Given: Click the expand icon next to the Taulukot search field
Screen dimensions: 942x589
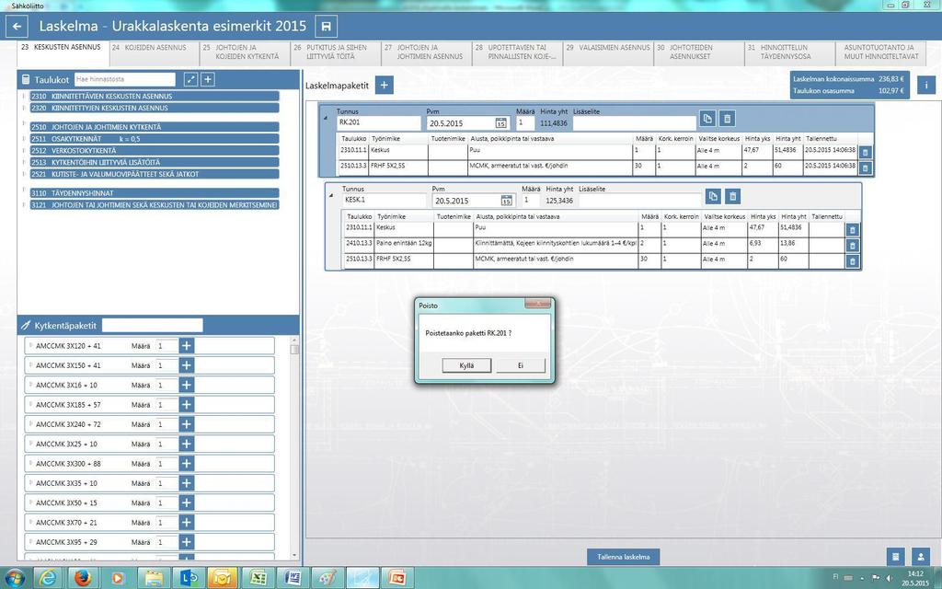Looking at the screenshot, I should click(x=190, y=79).
